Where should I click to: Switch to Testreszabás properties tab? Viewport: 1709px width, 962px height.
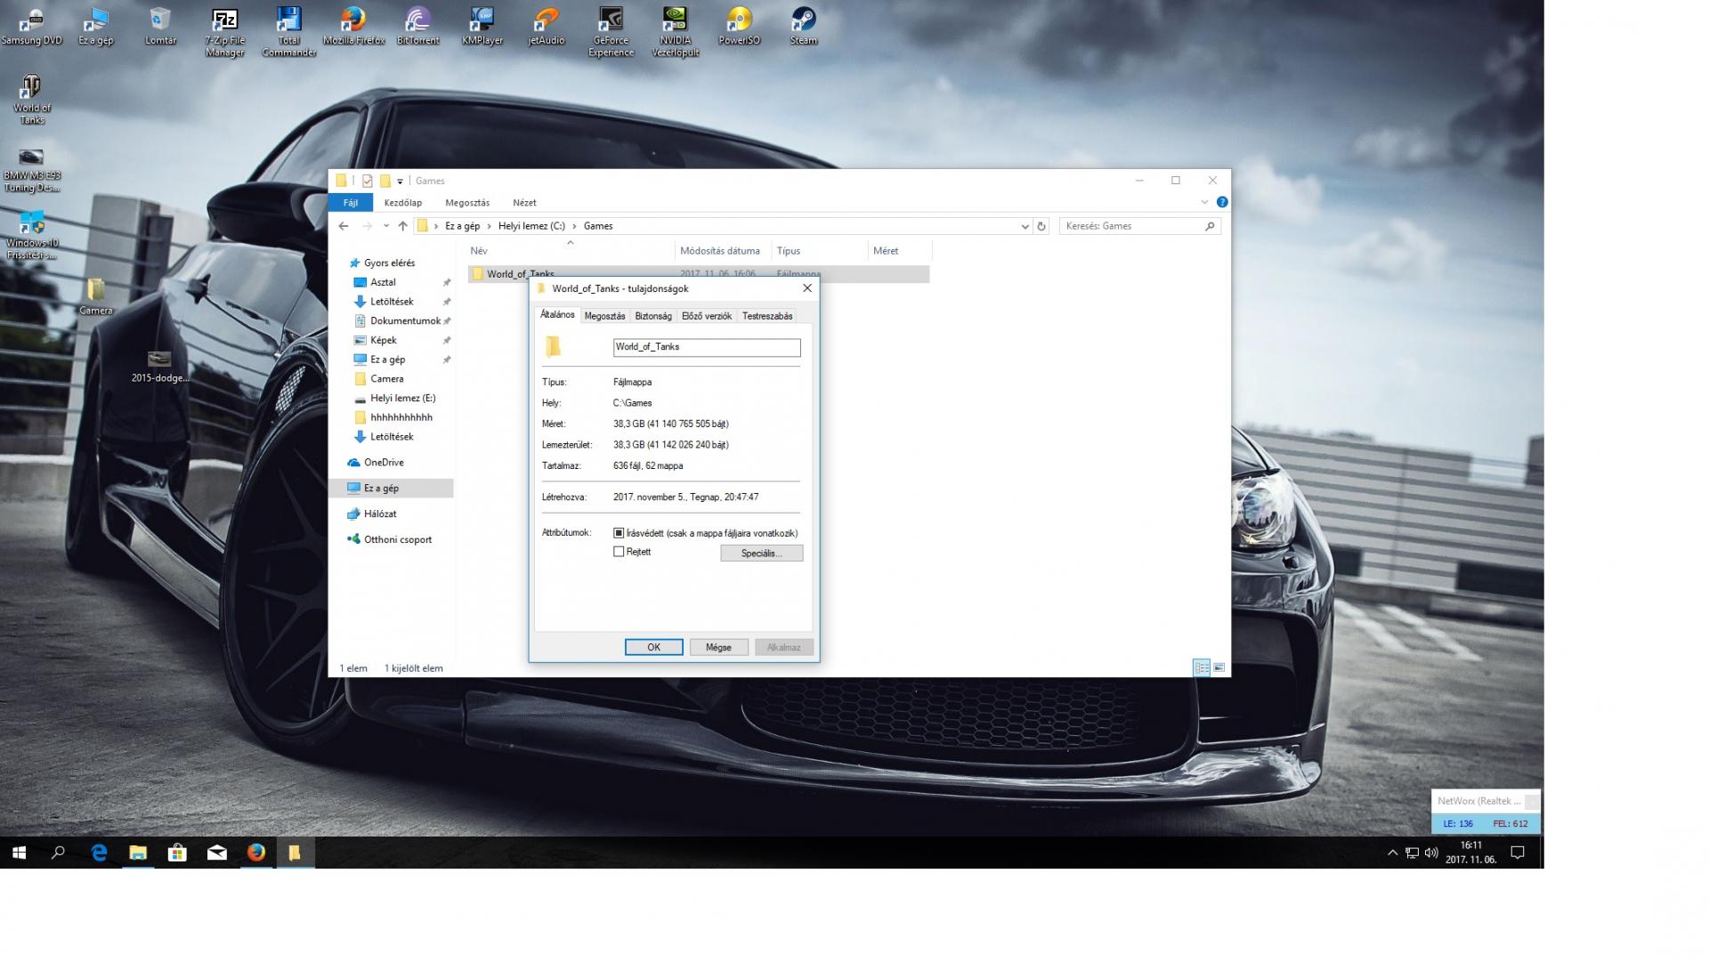pyautogui.click(x=766, y=316)
